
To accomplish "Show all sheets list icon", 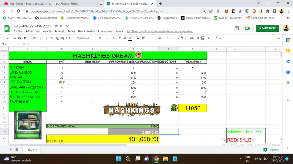I will pos(17,150).
